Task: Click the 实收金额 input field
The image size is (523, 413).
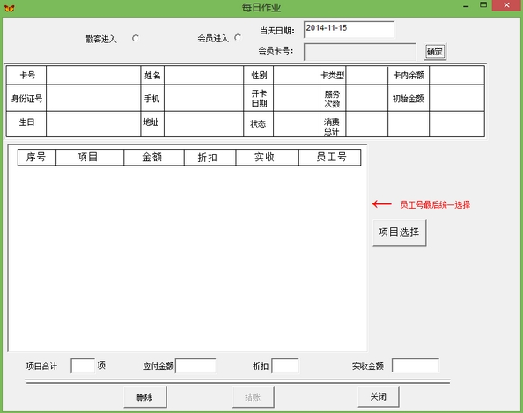Action: 416,365
